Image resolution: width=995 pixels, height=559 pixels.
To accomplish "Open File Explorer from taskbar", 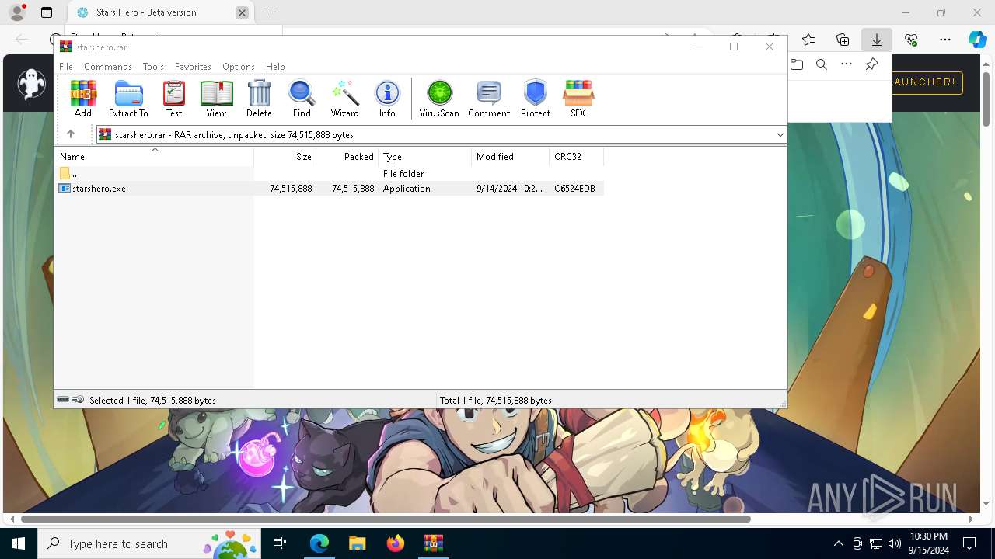I will tap(357, 543).
